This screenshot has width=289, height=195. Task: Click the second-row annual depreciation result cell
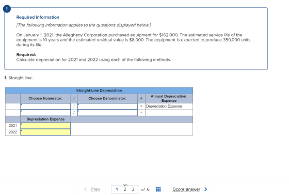pyautogui.click(x=169, y=113)
